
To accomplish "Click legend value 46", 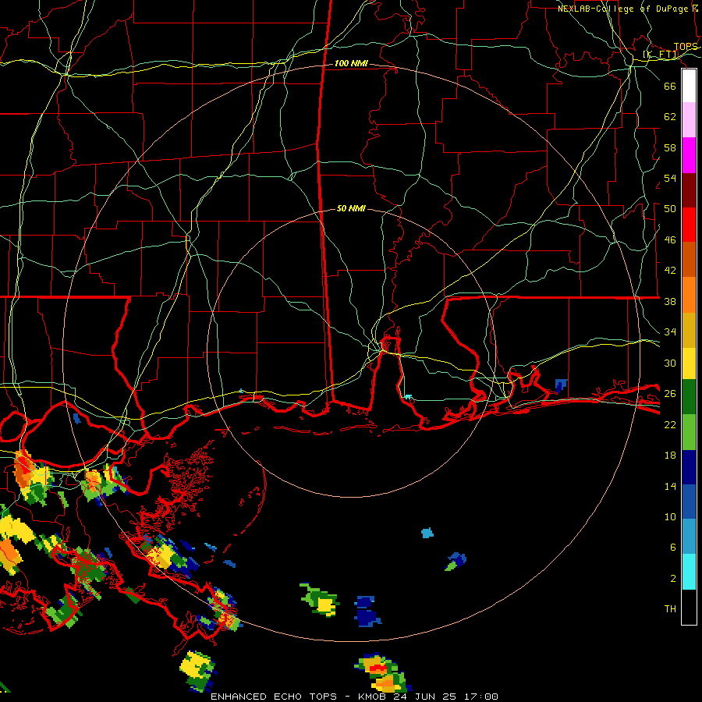I will coord(670,239).
